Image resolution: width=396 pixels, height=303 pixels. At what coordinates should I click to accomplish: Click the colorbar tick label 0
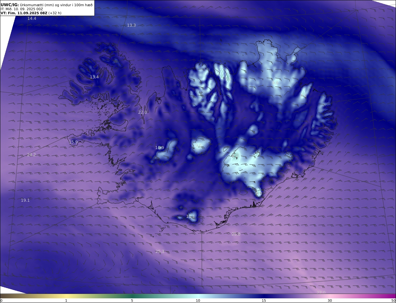tap(1, 301)
